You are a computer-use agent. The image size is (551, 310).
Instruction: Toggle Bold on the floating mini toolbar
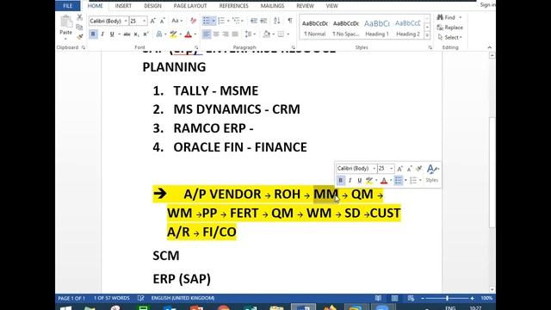click(341, 180)
